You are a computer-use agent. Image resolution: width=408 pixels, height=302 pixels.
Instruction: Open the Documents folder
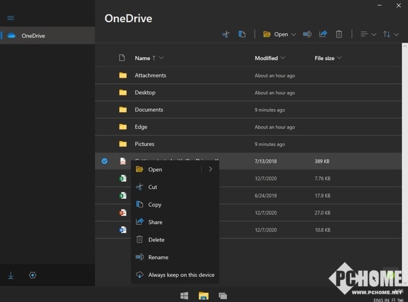click(x=149, y=109)
